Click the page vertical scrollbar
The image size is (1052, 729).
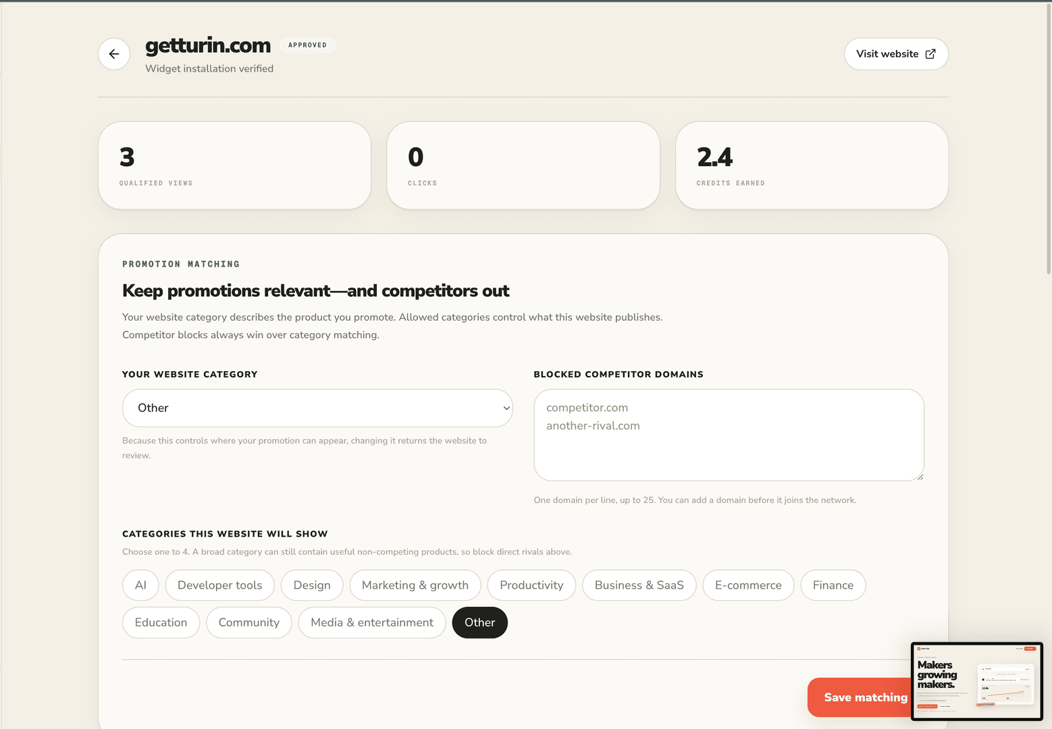(x=1049, y=138)
